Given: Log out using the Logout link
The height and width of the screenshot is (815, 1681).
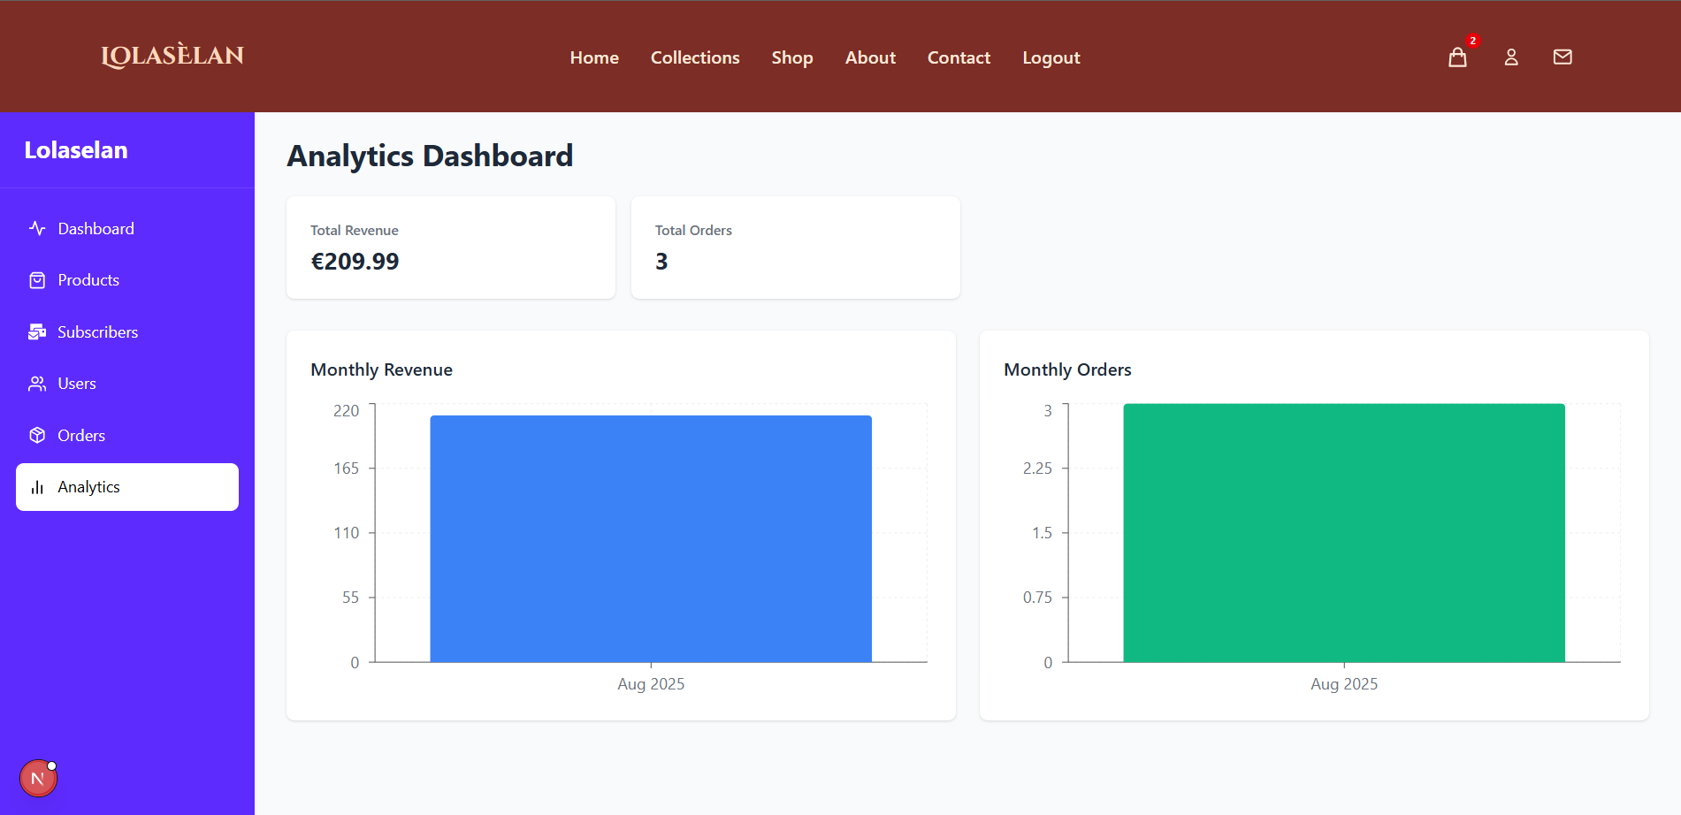Looking at the screenshot, I should tap(1051, 57).
